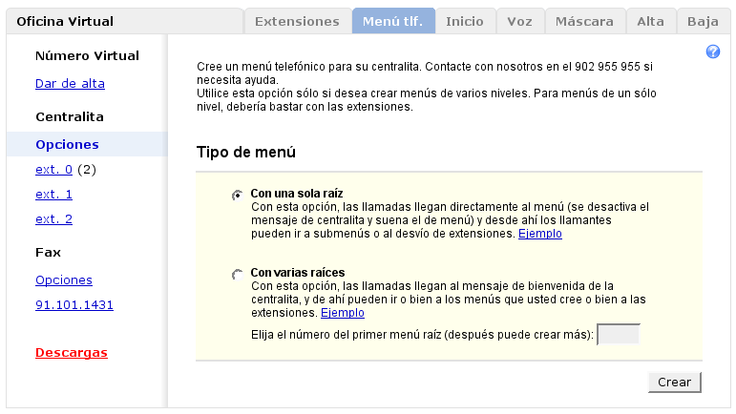
Task: Open the ext. 2 sidebar link
Action: coord(53,219)
